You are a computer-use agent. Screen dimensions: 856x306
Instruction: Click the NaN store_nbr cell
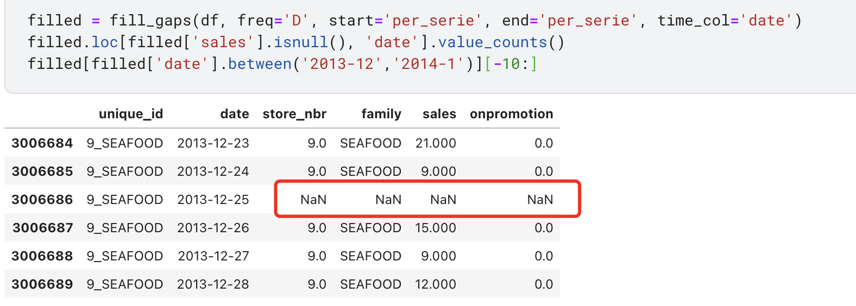(313, 200)
